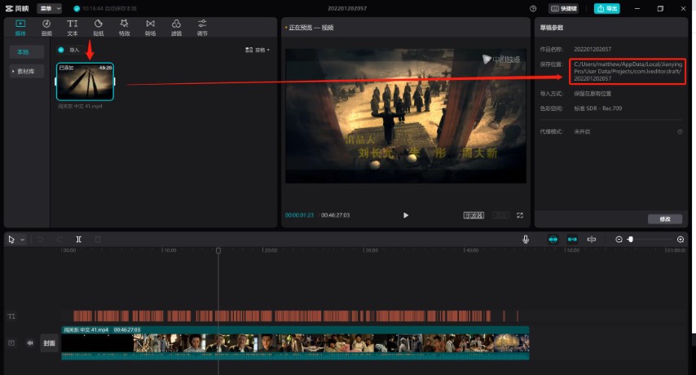This screenshot has height=375, width=696.
Task: Click the Redo arrow
Action: coord(59,240)
